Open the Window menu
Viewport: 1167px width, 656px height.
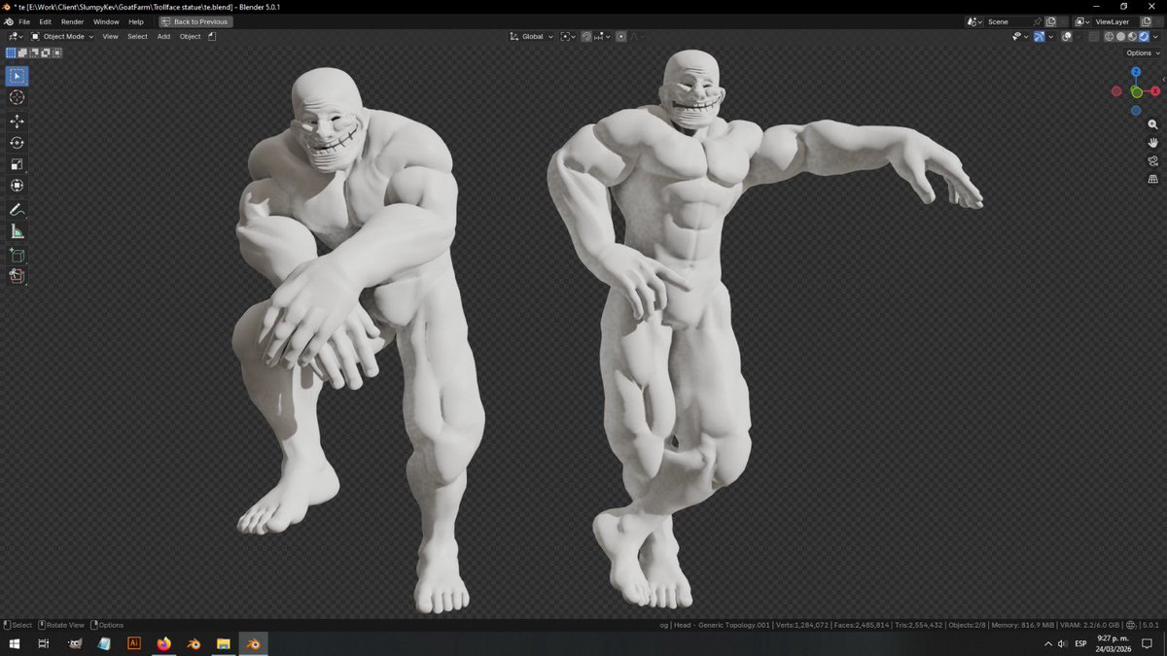(106, 21)
